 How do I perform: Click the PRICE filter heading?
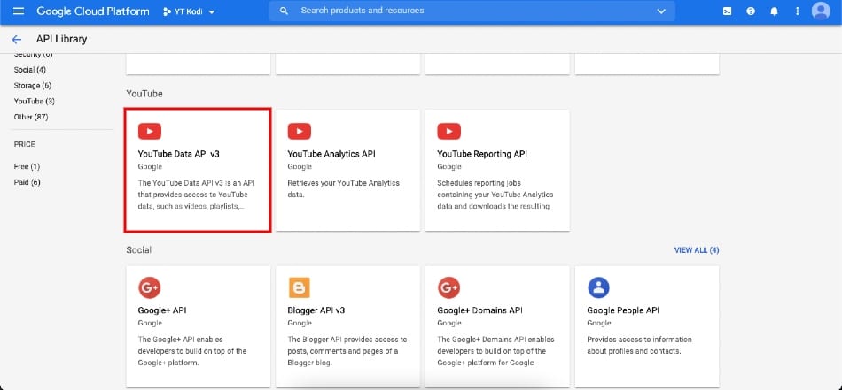pos(24,145)
